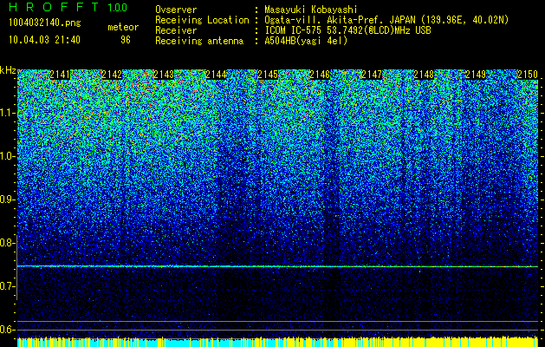Click the 2150 time marker

(528, 75)
